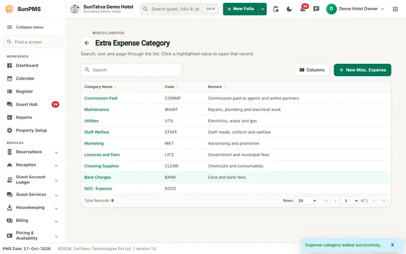Dismiss the success toast notification
The width and height of the screenshot is (406, 254).
tap(392, 245)
